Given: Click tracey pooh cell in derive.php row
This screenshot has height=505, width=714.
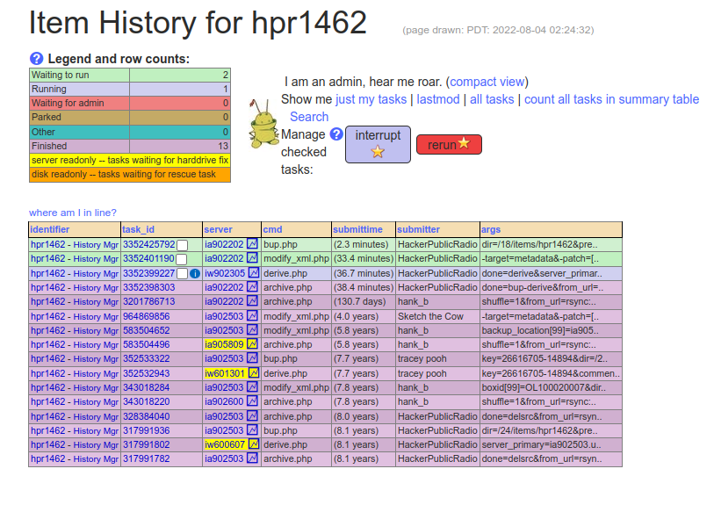Looking at the screenshot, I should pyautogui.click(x=437, y=373).
